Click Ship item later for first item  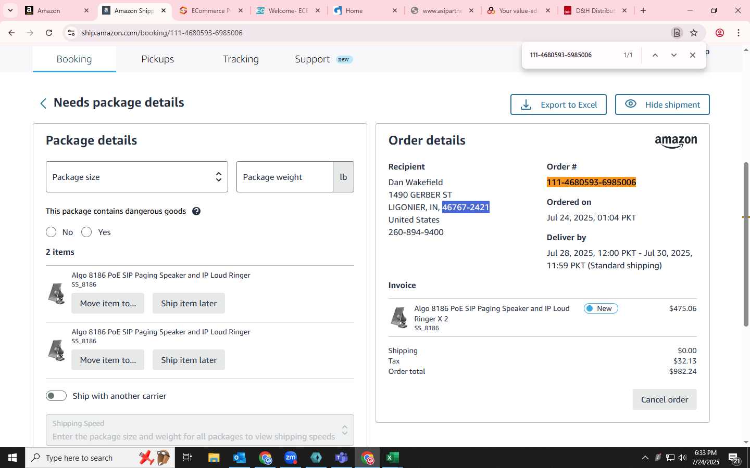(189, 303)
